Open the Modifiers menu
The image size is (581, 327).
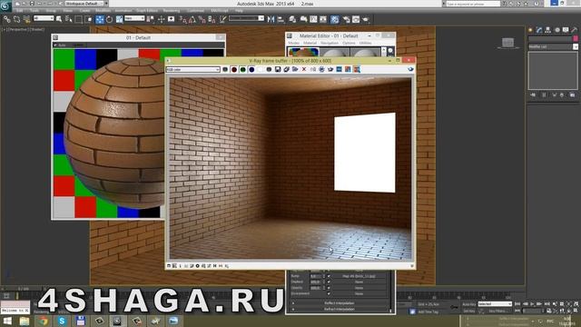tap(103, 11)
